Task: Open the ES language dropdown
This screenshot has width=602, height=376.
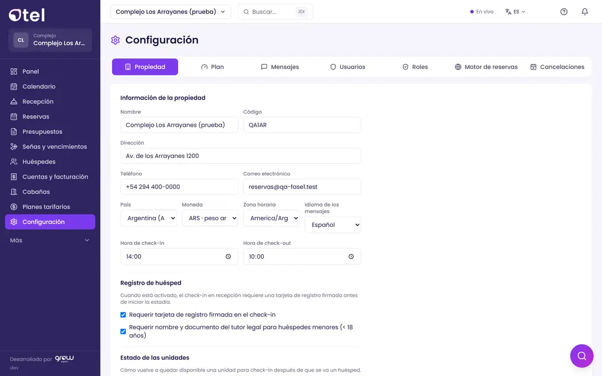Action: 515,11
